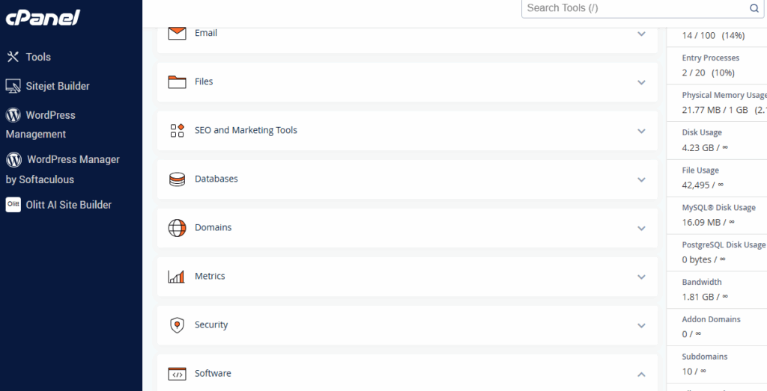Viewport: 767px width, 391px height.
Task: Expand the Email section chevron
Action: [x=642, y=34]
